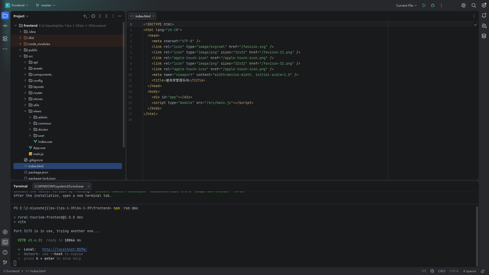Screen dimensions: 489x275
Task: Open AI chat tool window on right
Action: pyautogui.click(x=484, y=26)
